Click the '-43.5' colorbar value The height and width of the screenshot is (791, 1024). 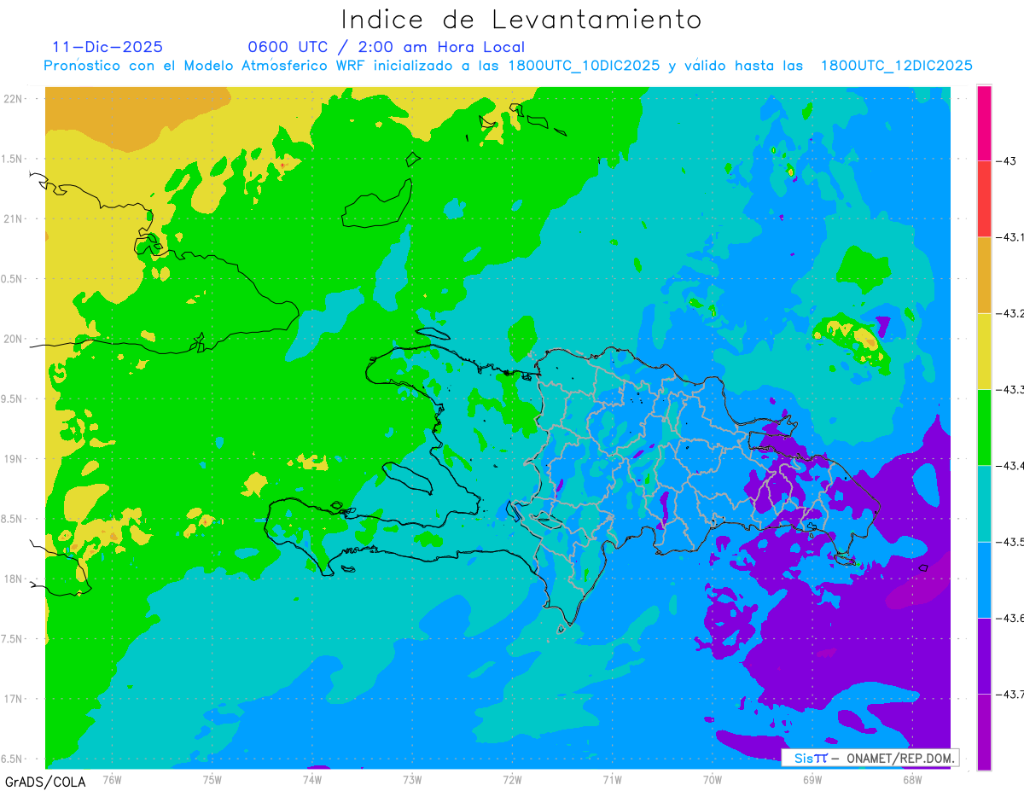click(x=1009, y=542)
